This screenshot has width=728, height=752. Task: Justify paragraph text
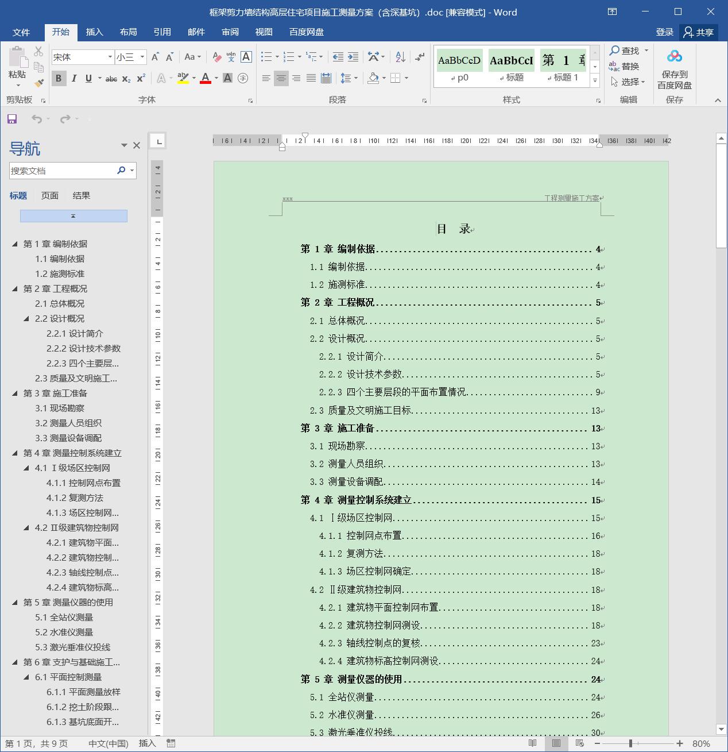point(311,78)
